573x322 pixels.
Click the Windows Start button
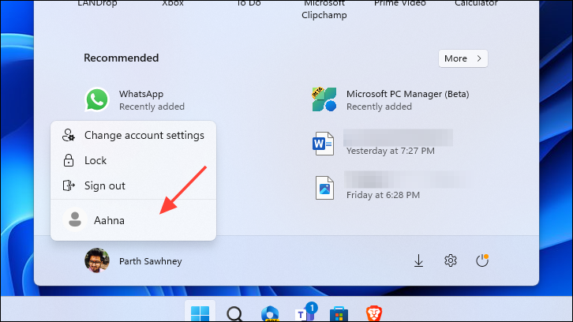tap(200, 313)
